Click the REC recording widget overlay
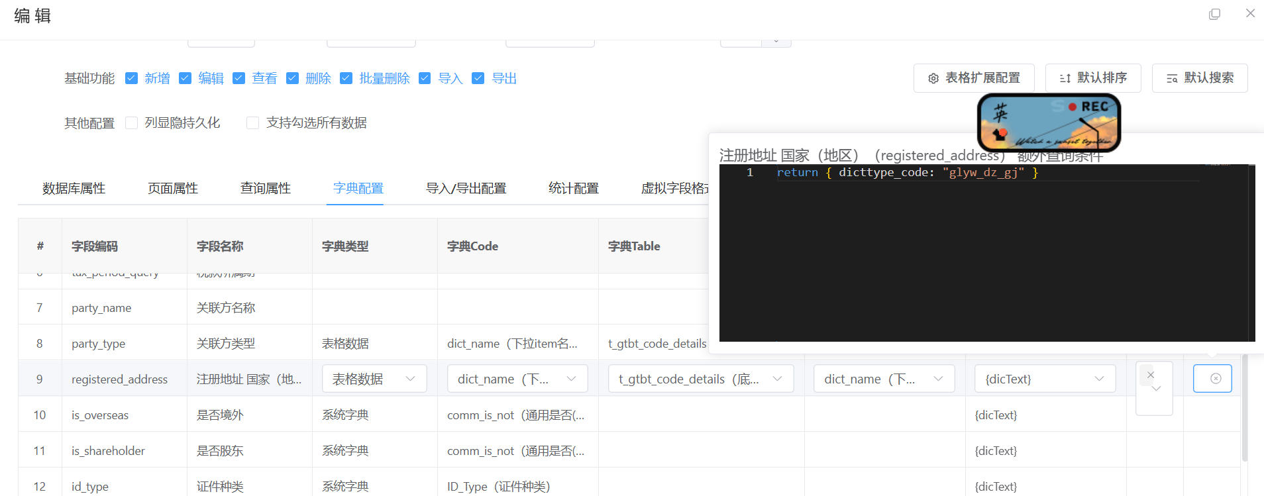 (x=1049, y=123)
